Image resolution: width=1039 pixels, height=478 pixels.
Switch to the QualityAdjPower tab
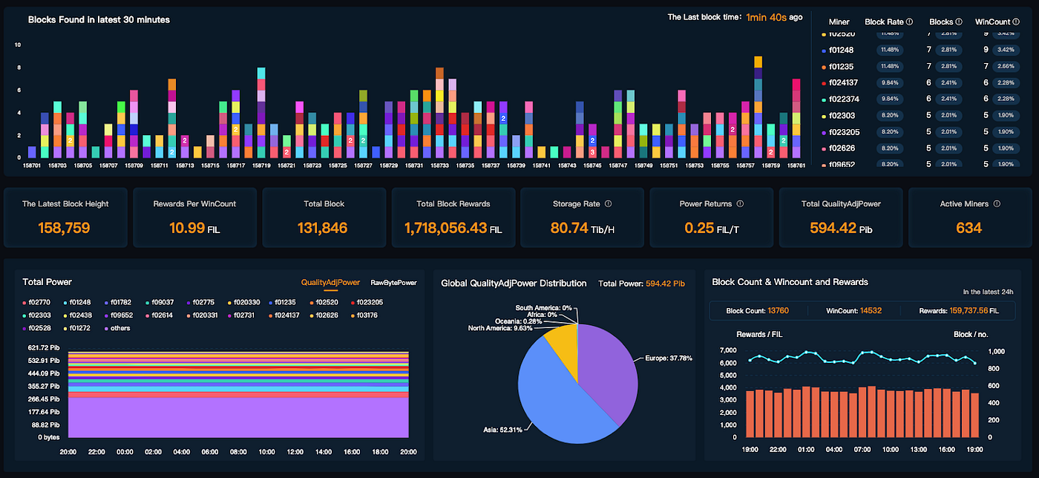(x=330, y=283)
